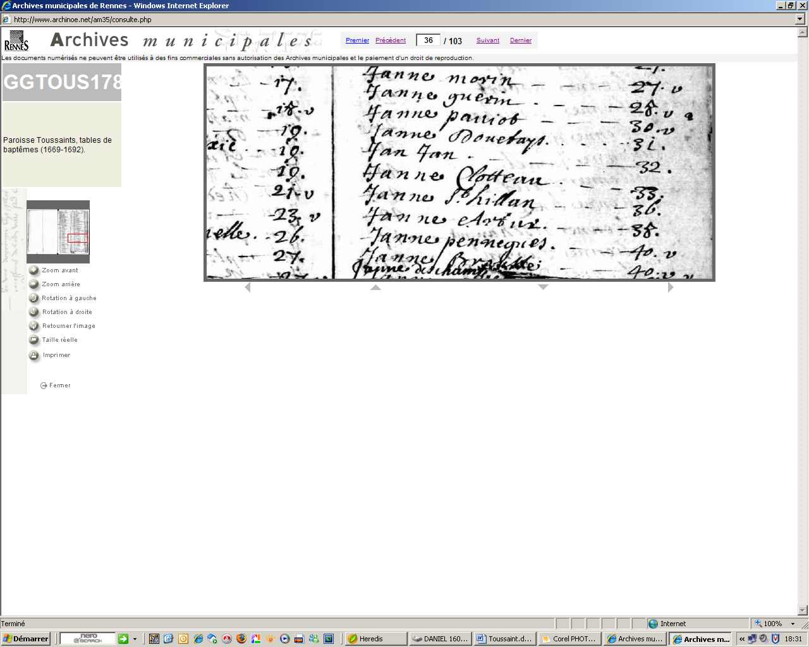Open the 100% zoom level dropdown
809x647 pixels.
tap(793, 624)
